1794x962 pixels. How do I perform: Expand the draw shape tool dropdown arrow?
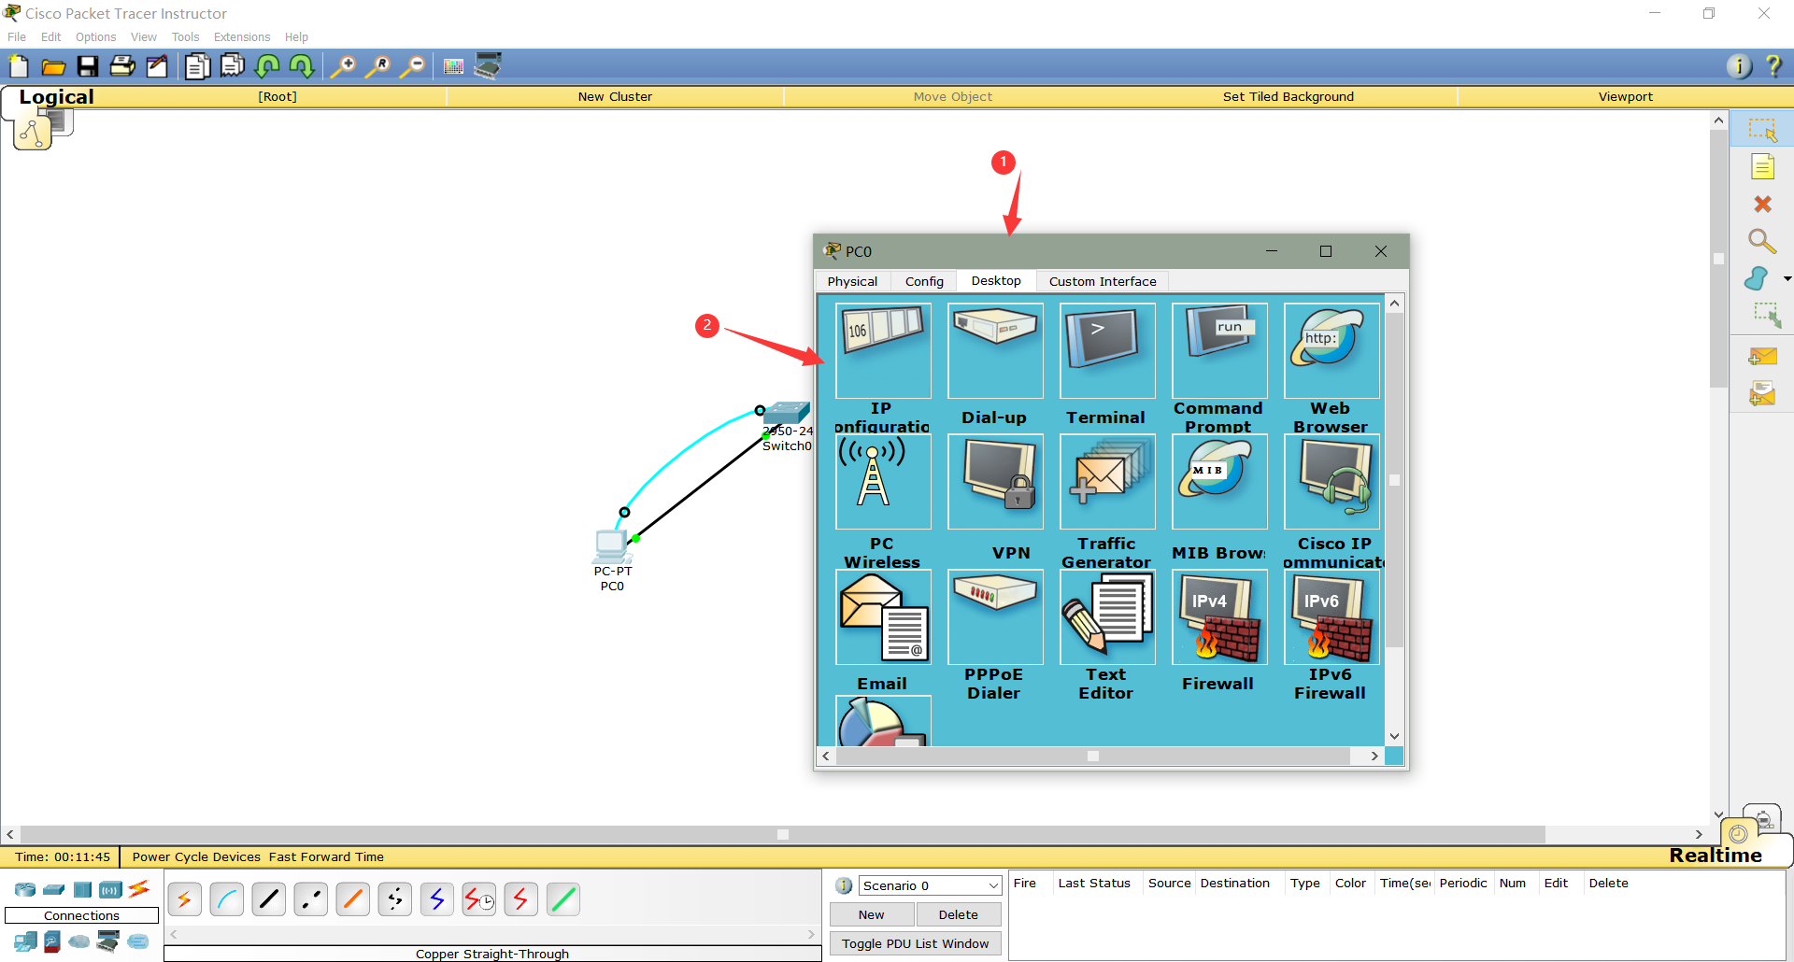1787,278
